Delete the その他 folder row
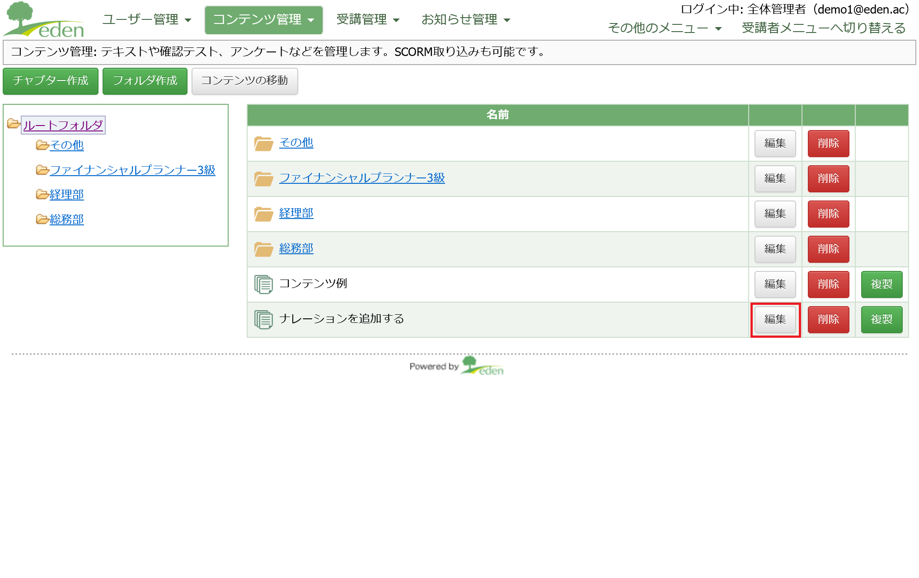This screenshot has width=919, height=578. coord(828,144)
